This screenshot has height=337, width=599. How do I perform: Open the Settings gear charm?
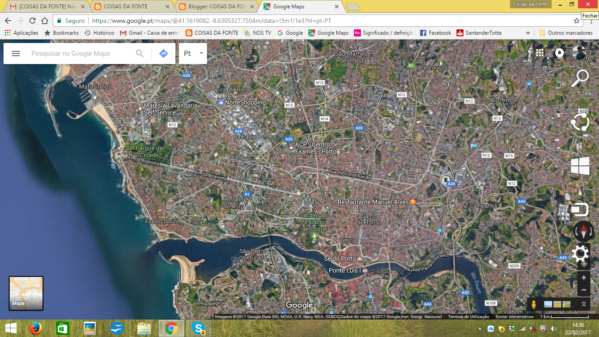click(x=580, y=254)
